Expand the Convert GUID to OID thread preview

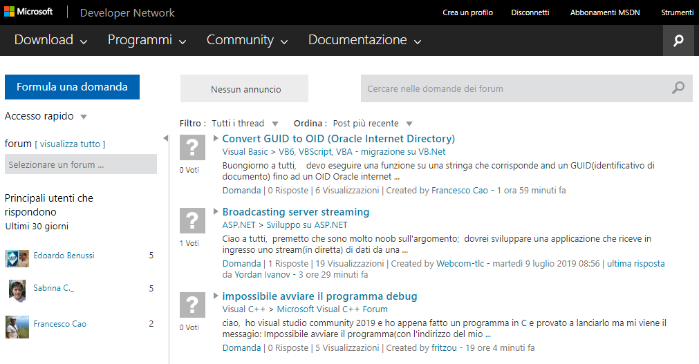tap(216, 138)
